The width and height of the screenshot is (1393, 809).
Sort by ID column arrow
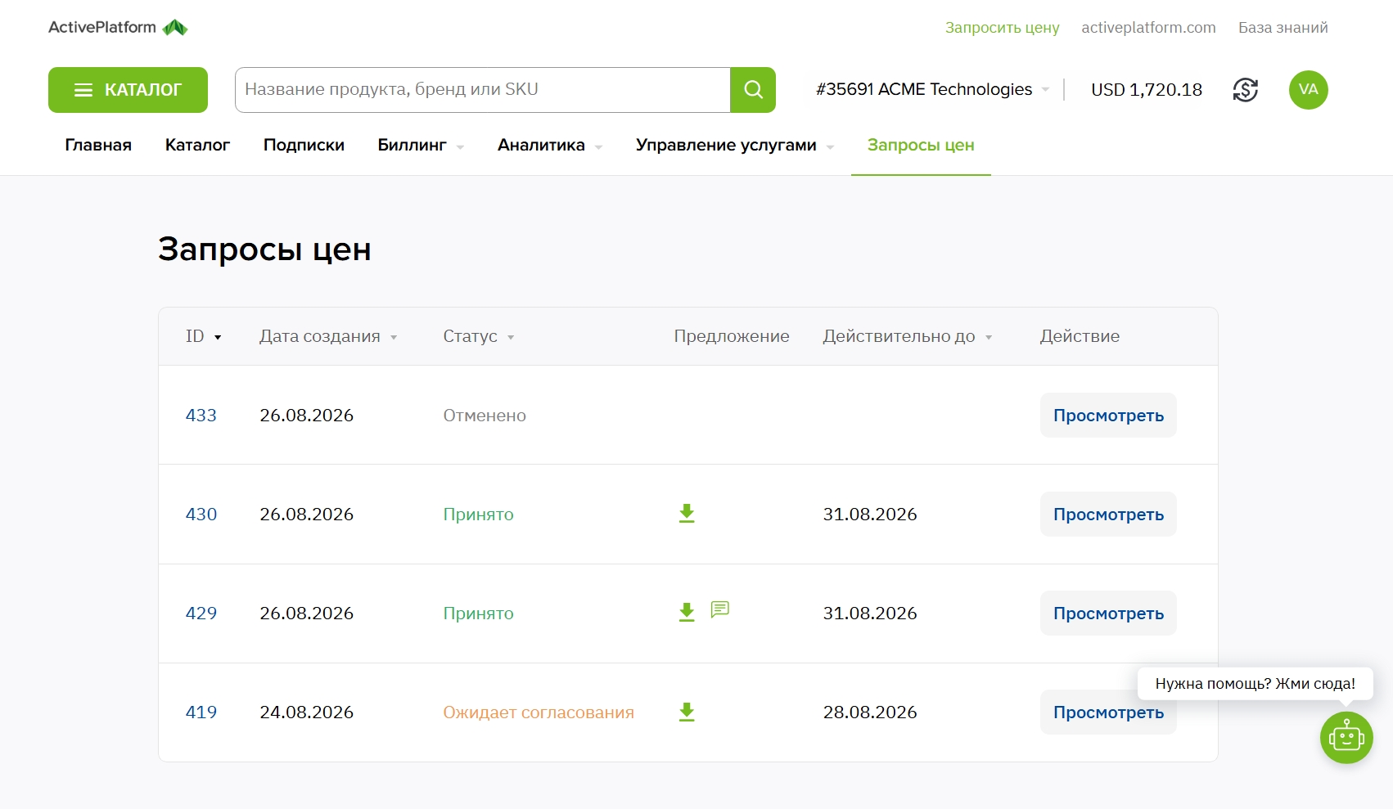coord(218,337)
